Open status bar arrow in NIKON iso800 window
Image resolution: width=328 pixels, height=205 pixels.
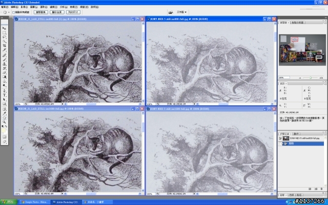(63, 104)
